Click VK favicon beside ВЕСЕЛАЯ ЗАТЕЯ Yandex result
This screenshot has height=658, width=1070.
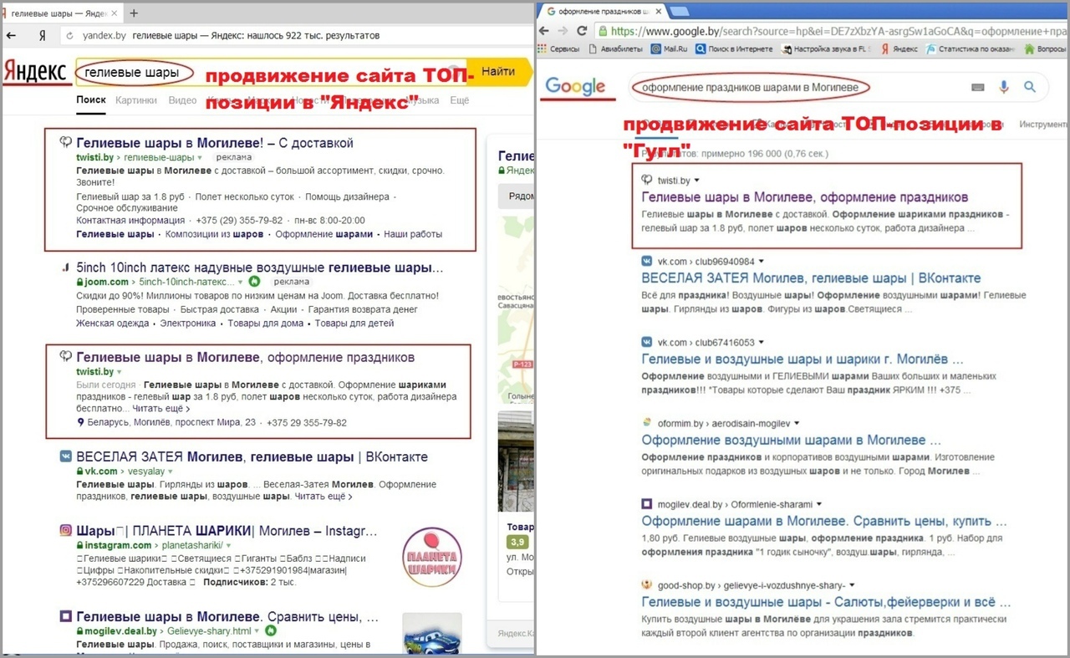(65, 457)
